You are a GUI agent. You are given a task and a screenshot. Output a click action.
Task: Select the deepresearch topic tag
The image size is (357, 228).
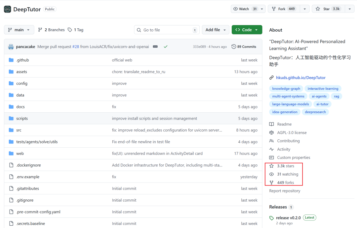[x=315, y=112]
